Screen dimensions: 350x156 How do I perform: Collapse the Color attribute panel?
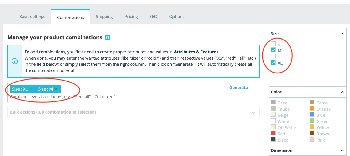tap(342, 92)
